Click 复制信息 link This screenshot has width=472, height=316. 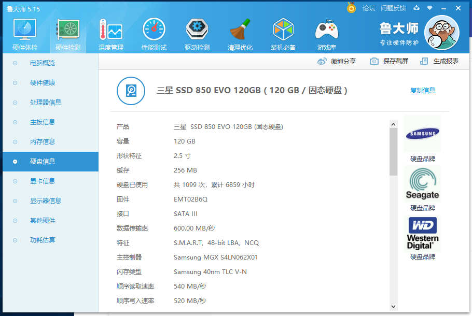click(423, 91)
